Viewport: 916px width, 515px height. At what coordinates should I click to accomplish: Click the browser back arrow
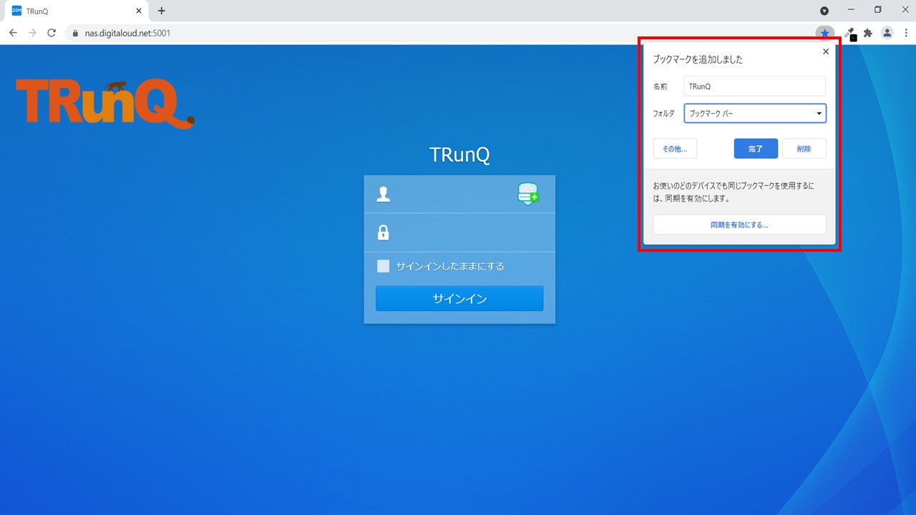coord(13,33)
